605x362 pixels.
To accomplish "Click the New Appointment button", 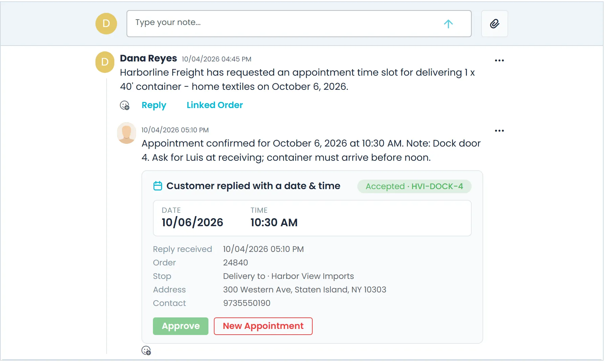I will click(x=263, y=326).
